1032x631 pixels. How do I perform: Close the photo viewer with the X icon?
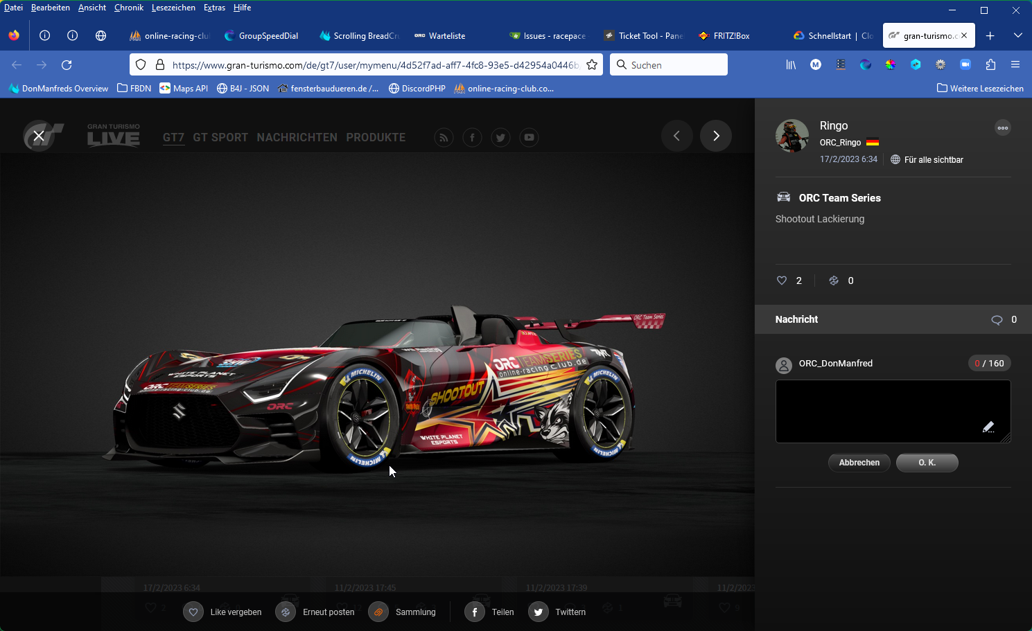(x=39, y=136)
